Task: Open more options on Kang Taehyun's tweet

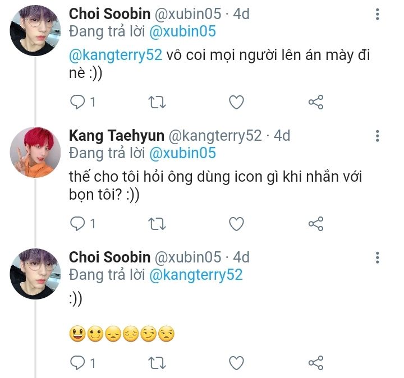Action: (x=378, y=136)
